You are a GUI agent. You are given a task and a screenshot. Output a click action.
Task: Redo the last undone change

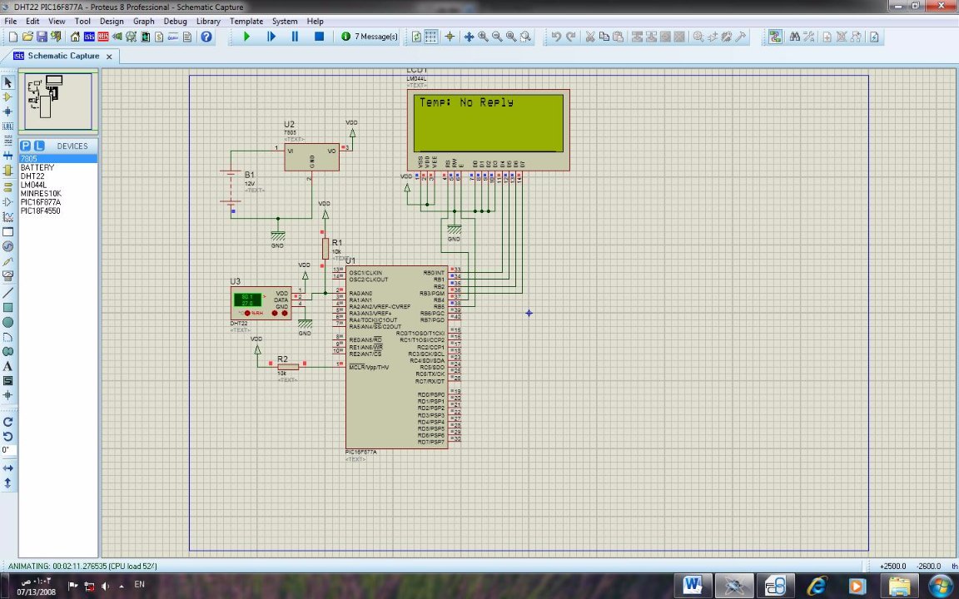click(x=570, y=37)
